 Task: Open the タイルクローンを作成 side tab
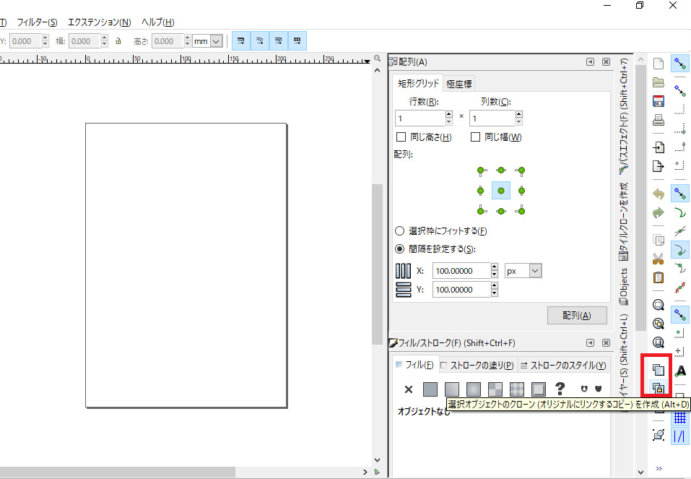coord(624,222)
